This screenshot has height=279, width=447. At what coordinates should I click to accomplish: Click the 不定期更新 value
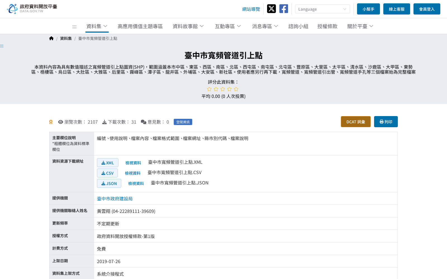(108, 224)
